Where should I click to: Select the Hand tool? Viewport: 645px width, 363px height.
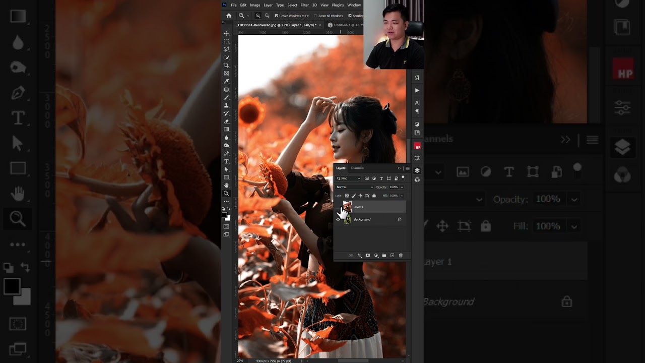226,186
